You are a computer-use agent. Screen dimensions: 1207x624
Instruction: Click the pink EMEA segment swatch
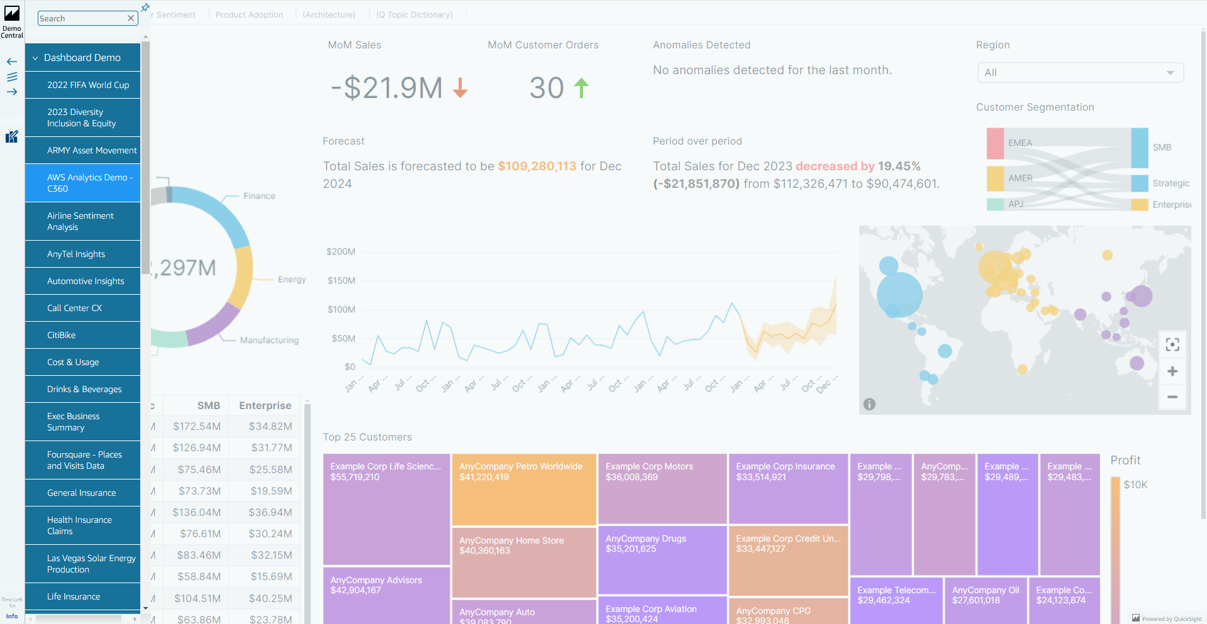[995, 143]
